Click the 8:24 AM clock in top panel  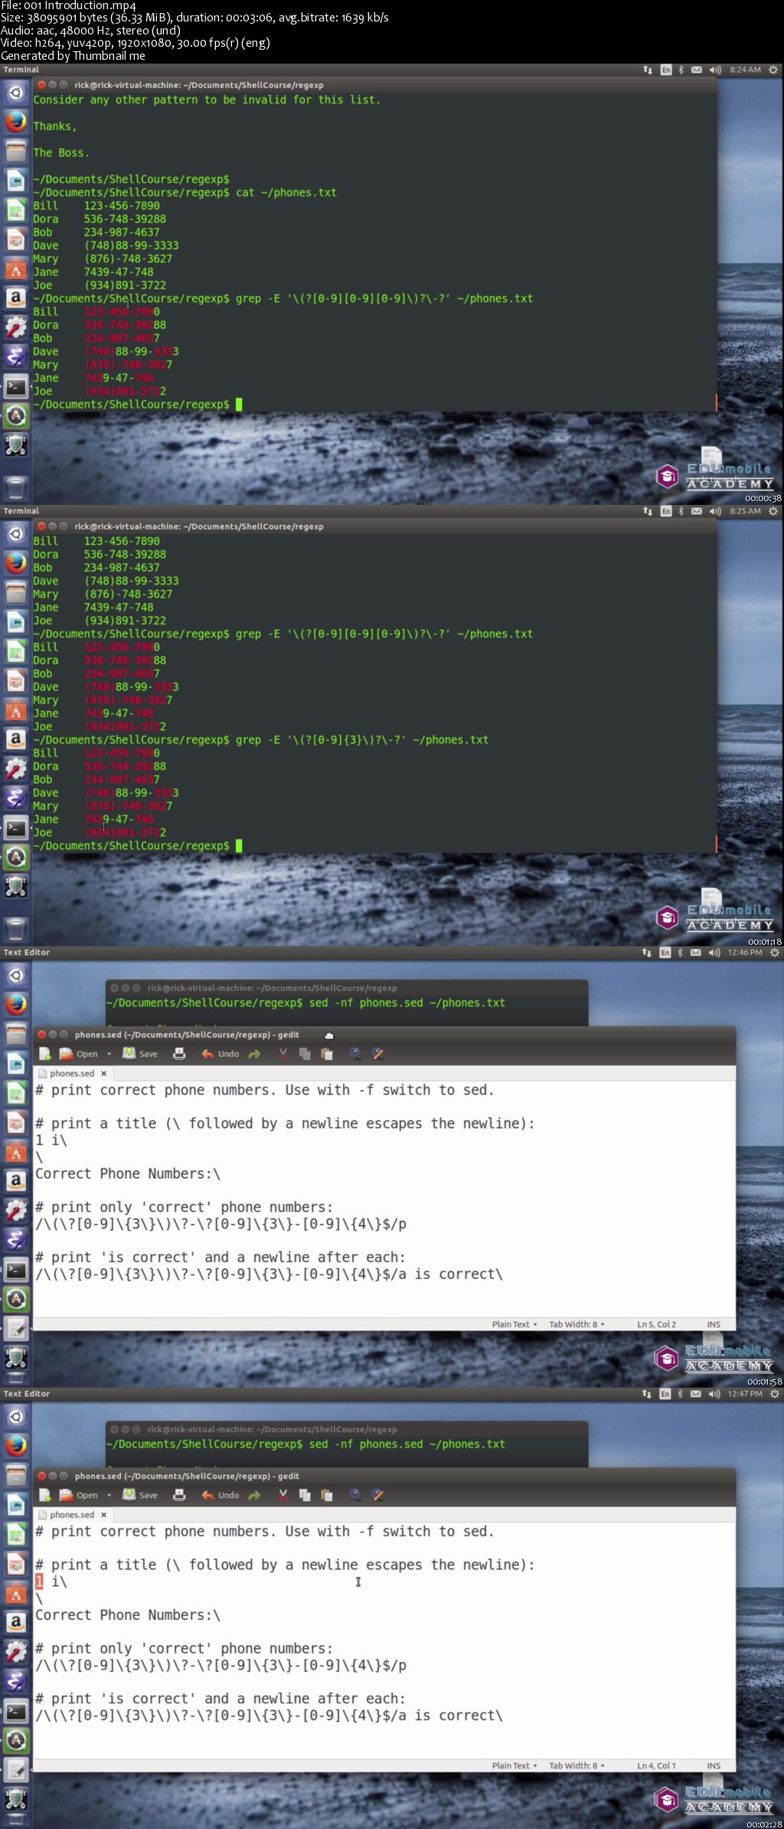point(745,70)
